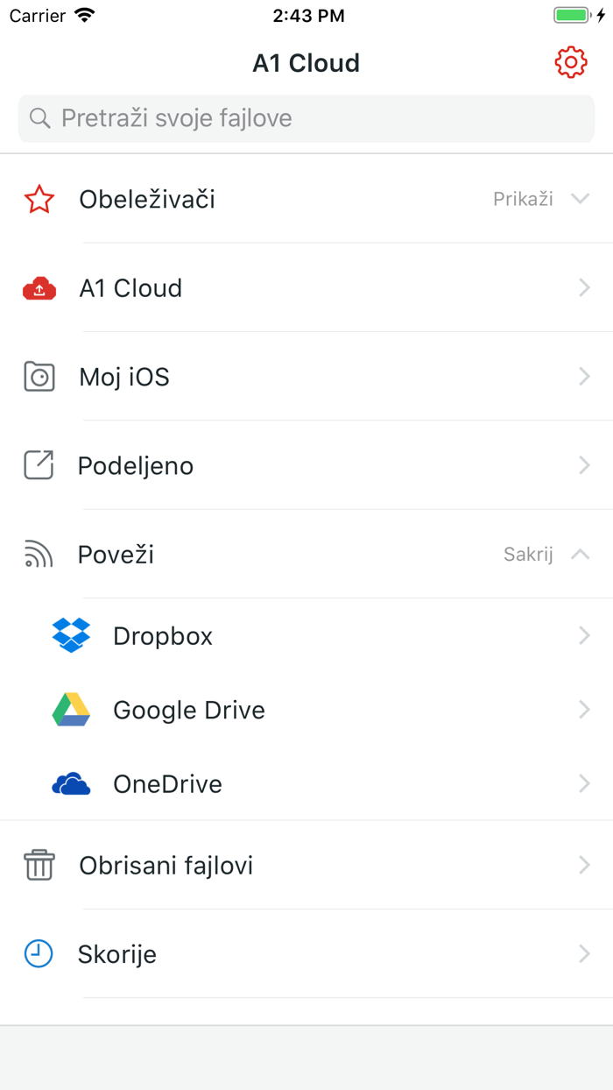Screen dimensions: 613x1090
Task: Open Obrisani fajlovi via its right chevron
Action: (x=584, y=866)
